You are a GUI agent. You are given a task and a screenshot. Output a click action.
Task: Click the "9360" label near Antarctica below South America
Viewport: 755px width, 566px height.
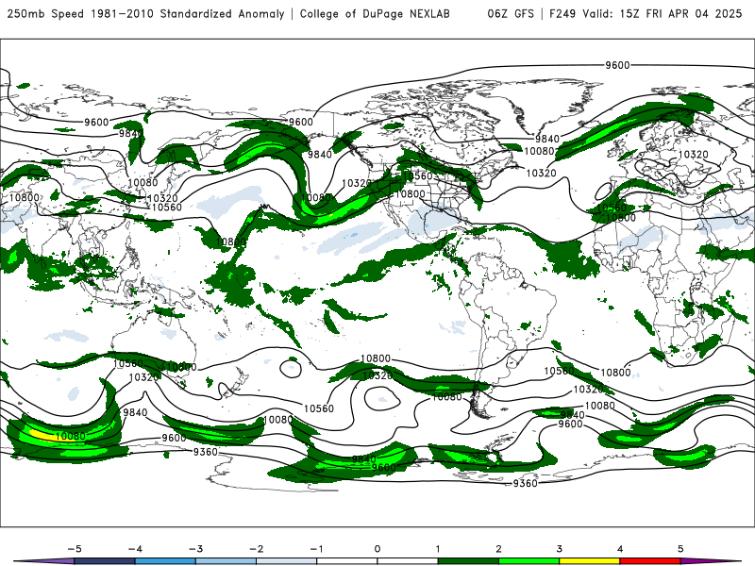pos(525,483)
